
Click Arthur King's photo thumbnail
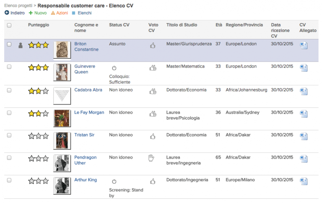(x=62, y=186)
